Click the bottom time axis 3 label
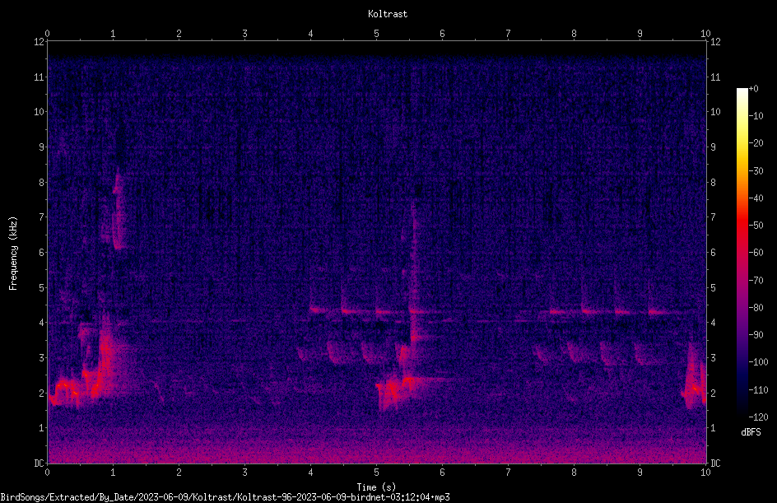Viewport: 777px width, 503px height. (x=244, y=473)
